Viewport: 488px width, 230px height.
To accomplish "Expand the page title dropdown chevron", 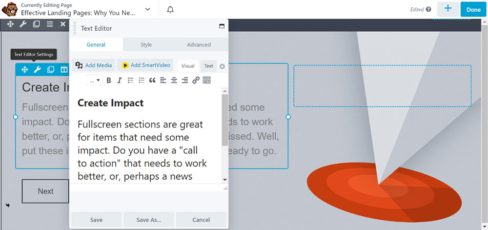I will point(148,9).
